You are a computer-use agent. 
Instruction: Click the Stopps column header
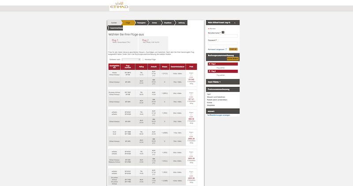tap(165, 67)
